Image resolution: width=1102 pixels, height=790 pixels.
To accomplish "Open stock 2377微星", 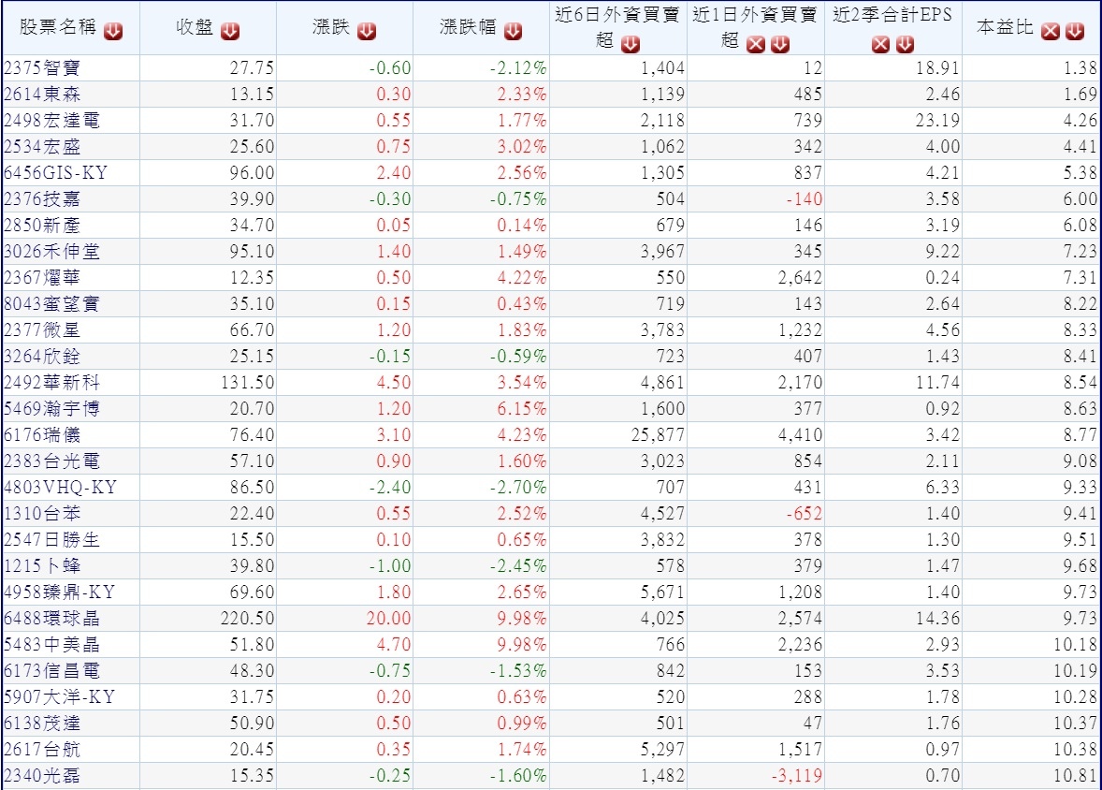I will pyautogui.click(x=42, y=329).
